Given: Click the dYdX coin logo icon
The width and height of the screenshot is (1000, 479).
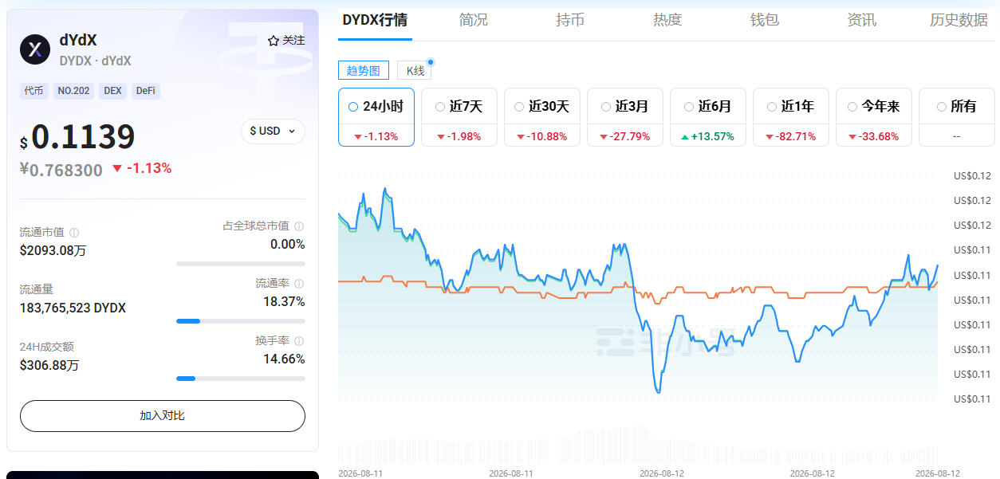Looking at the screenshot, I should [x=35, y=49].
